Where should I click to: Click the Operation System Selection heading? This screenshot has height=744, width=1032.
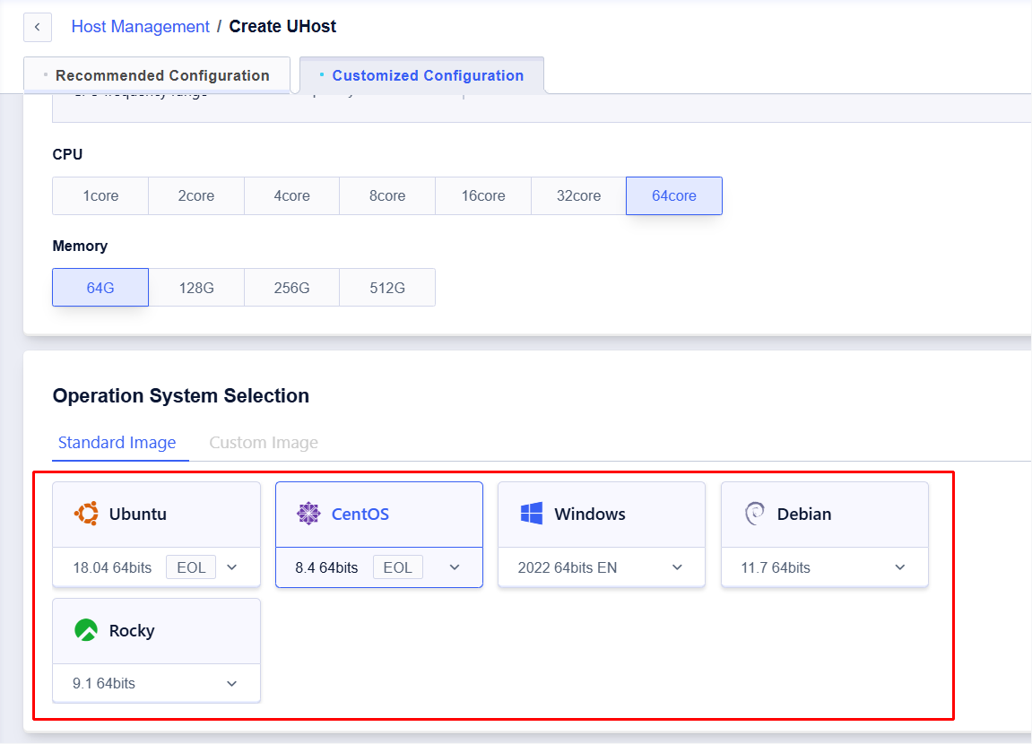click(x=181, y=396)
